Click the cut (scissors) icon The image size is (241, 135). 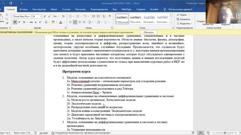point(7,15)
